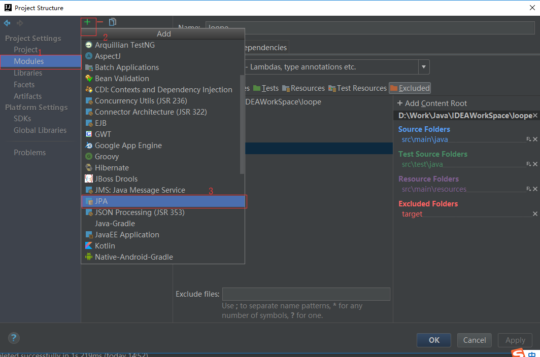Remove the src\main\java source folder
Viewport: 540px width, 357px height.
click(535, 139)
